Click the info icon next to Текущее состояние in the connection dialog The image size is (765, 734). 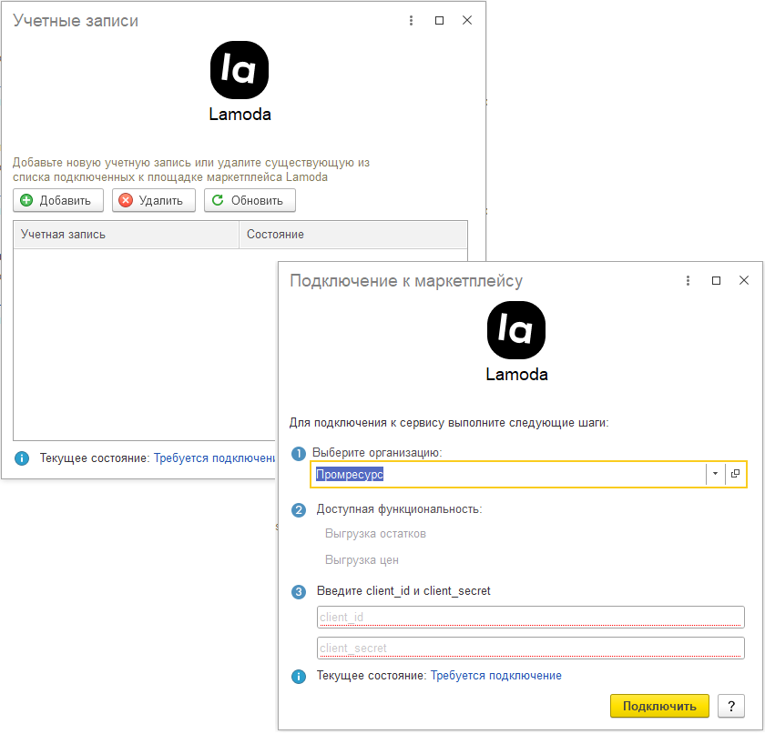pos(299,677)
